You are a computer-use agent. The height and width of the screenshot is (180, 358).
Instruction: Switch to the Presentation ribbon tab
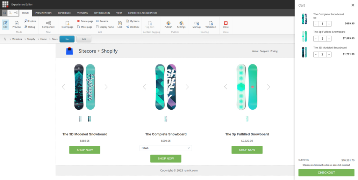point(43,13)
